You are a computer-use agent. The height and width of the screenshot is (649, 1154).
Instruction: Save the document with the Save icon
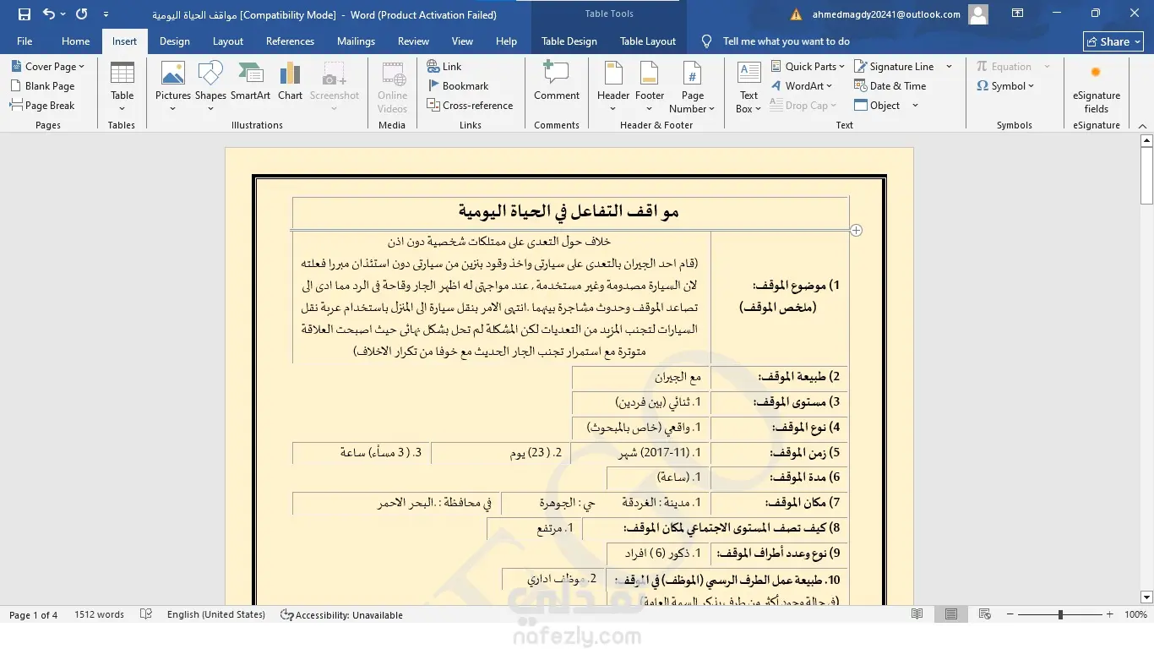(24, 14)
